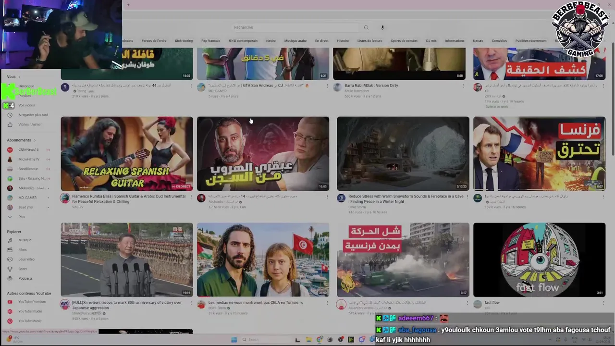Switch to the Rap français chip
This screenshot has width=615, height=346.
pyautogui.click(x=210, y=41)
